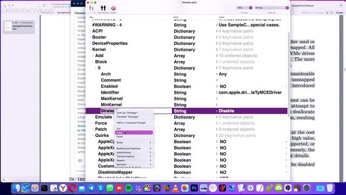Collapse the Kernel dictionary
This screenshot has width=346, height=195.
(x=90, y=49)
